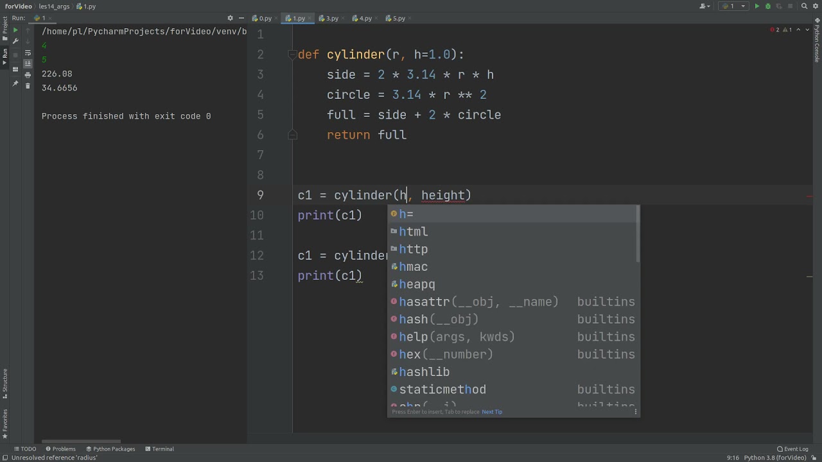Open the Terminal tool window
Screen dimensions: 822x462
(159, 449)
